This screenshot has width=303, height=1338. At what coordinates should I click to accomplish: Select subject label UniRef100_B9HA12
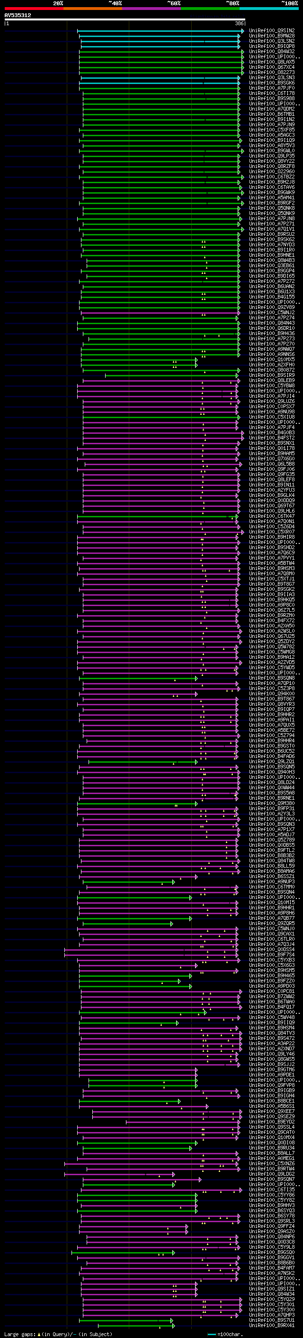click(272, 657)
